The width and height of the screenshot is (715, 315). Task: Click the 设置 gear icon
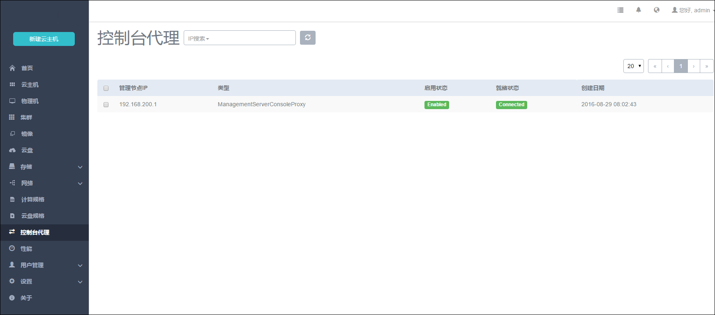pyautogui.click(x=12, y=281)
